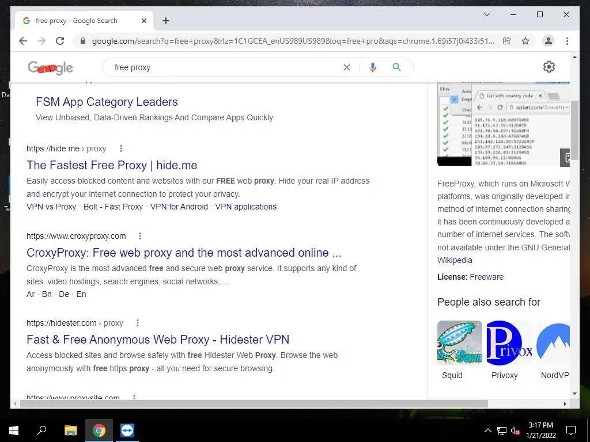Open the NordVPN thumbnail under People also search

(553, 343)
